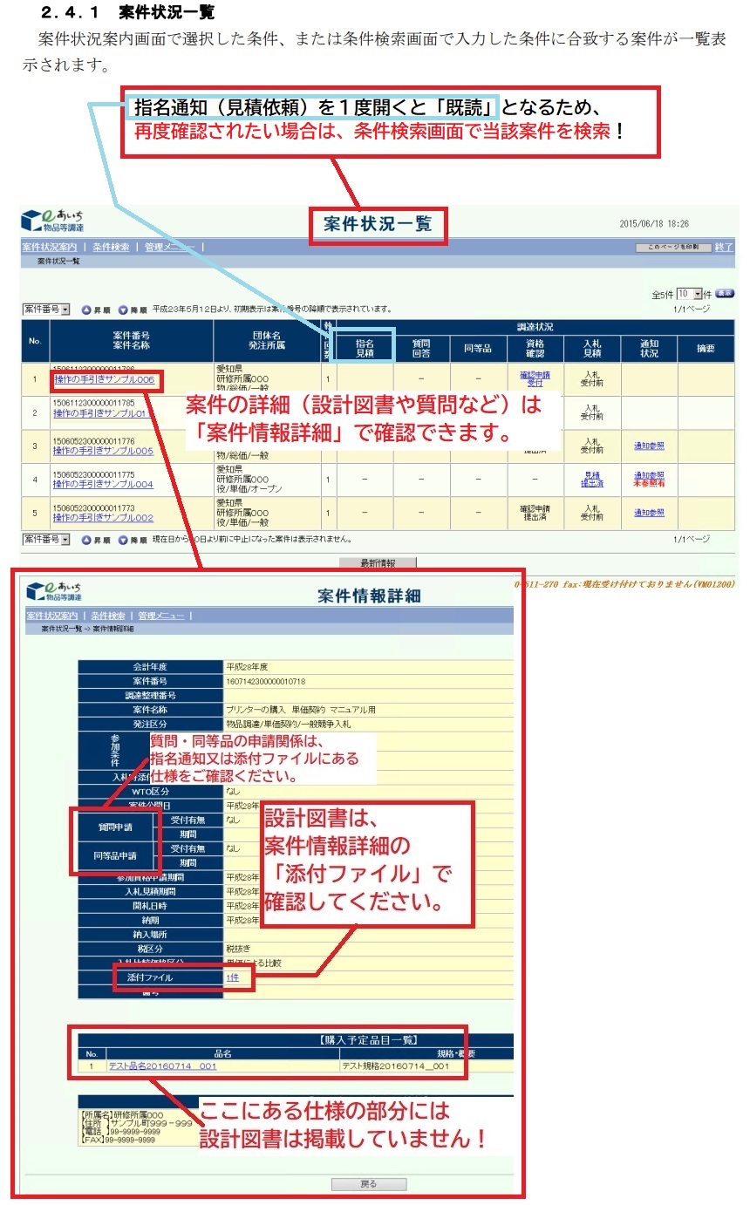This screenshot has width=750, height=1205.
Task: Click 質問申請 row label
Action: pos(116,827)
